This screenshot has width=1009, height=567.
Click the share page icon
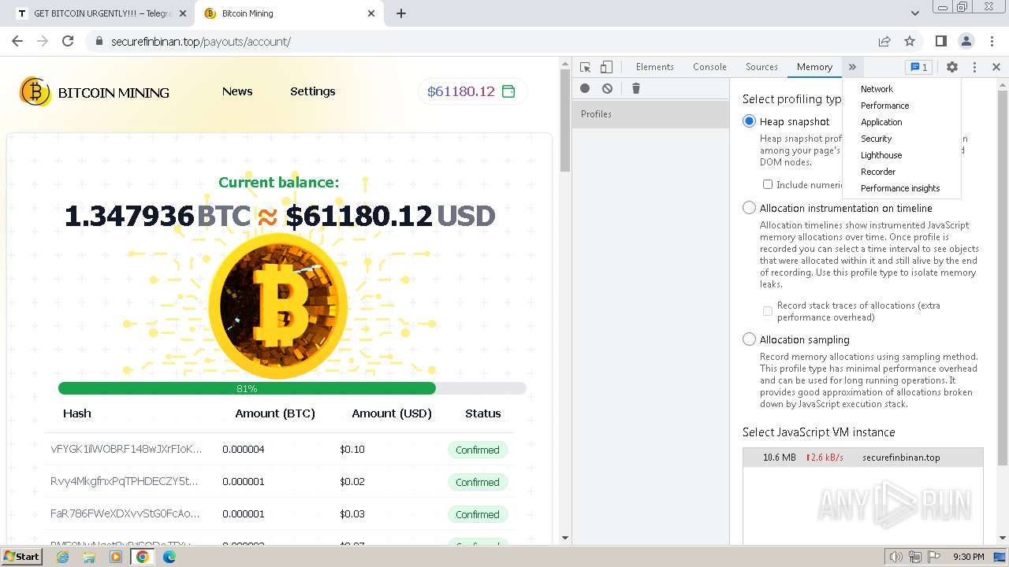pos(884,41)
